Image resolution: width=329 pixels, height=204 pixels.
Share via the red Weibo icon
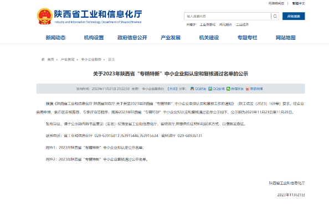[248, 88]
